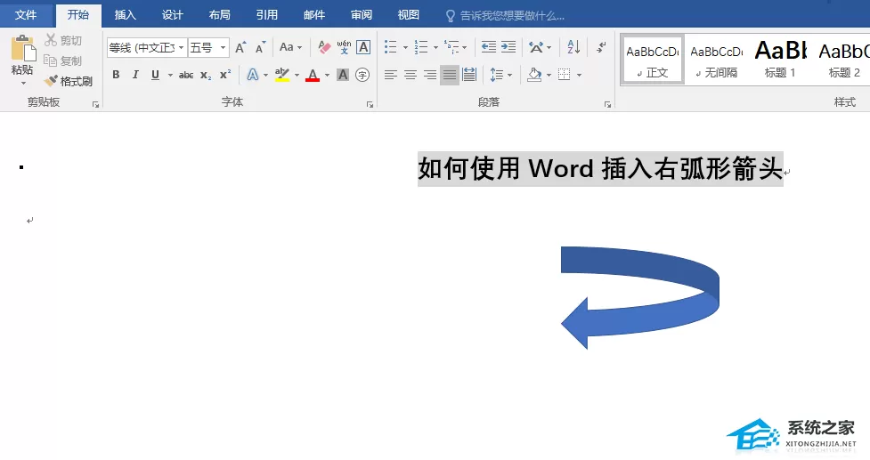
Task: Open the font size combo box 五号
Action: point(208,48)
